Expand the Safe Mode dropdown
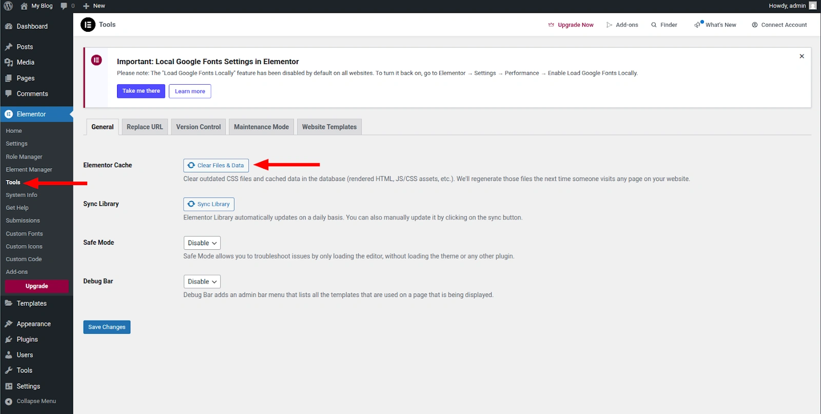Image resolution: width=821 pixels, height=414 pixels. (202, 243)
